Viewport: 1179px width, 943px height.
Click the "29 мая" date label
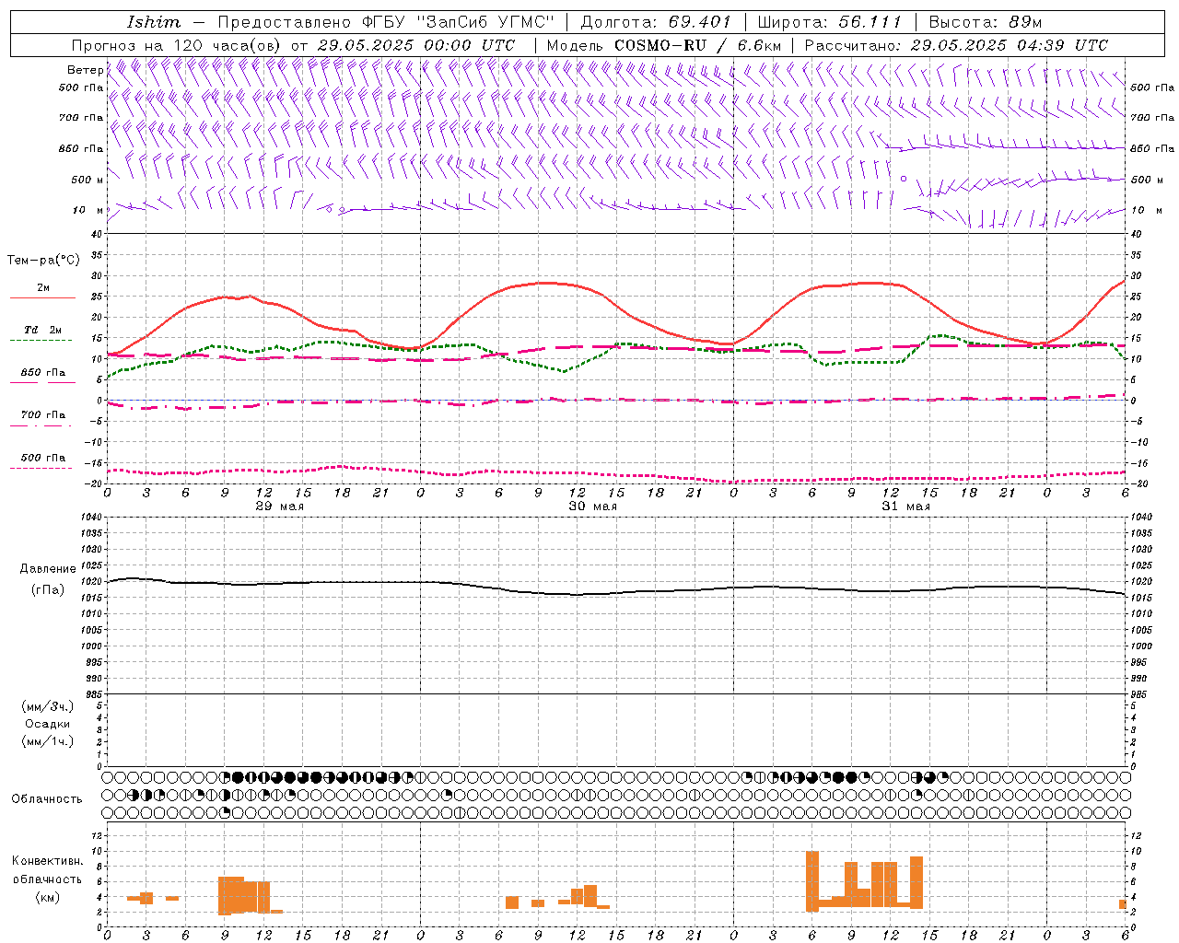click(x=280, y=506)
